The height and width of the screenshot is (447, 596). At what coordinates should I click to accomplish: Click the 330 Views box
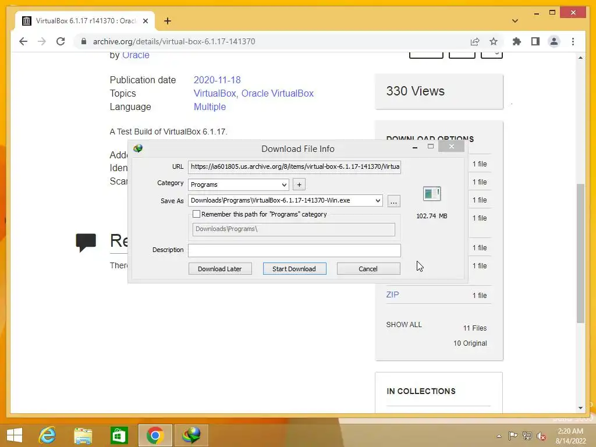[439, 91]
